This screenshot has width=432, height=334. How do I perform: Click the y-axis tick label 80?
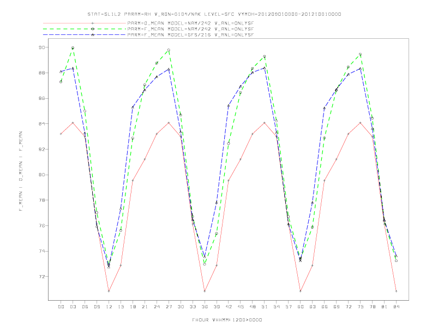click(x=41, y=175)
